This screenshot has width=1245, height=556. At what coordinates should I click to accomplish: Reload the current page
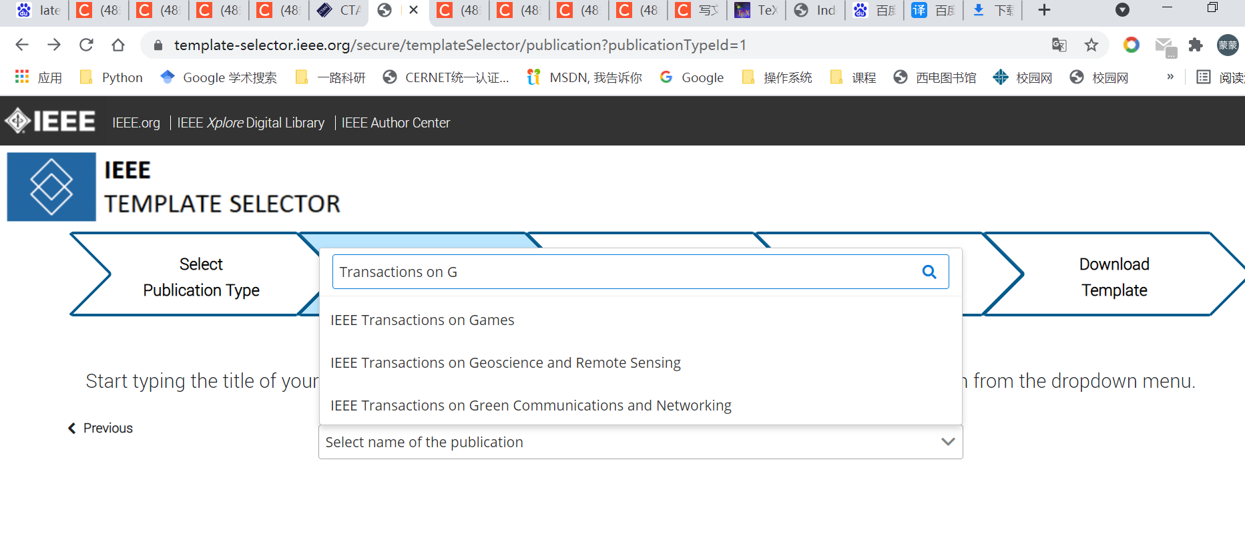coord(86,45)
